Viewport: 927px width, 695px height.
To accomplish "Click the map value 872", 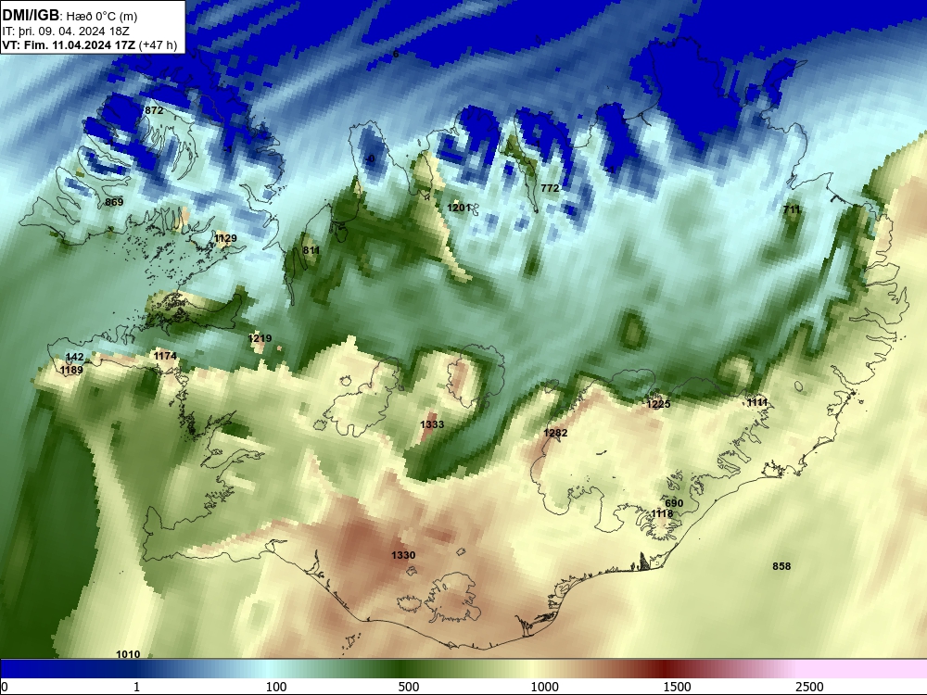I will pyautogui.click(x=154, y=110).
